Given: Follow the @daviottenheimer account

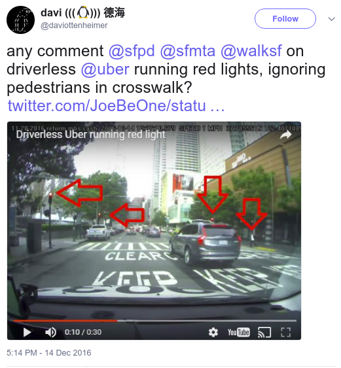Looking at the screenshot, I should (x=285, y=18).
